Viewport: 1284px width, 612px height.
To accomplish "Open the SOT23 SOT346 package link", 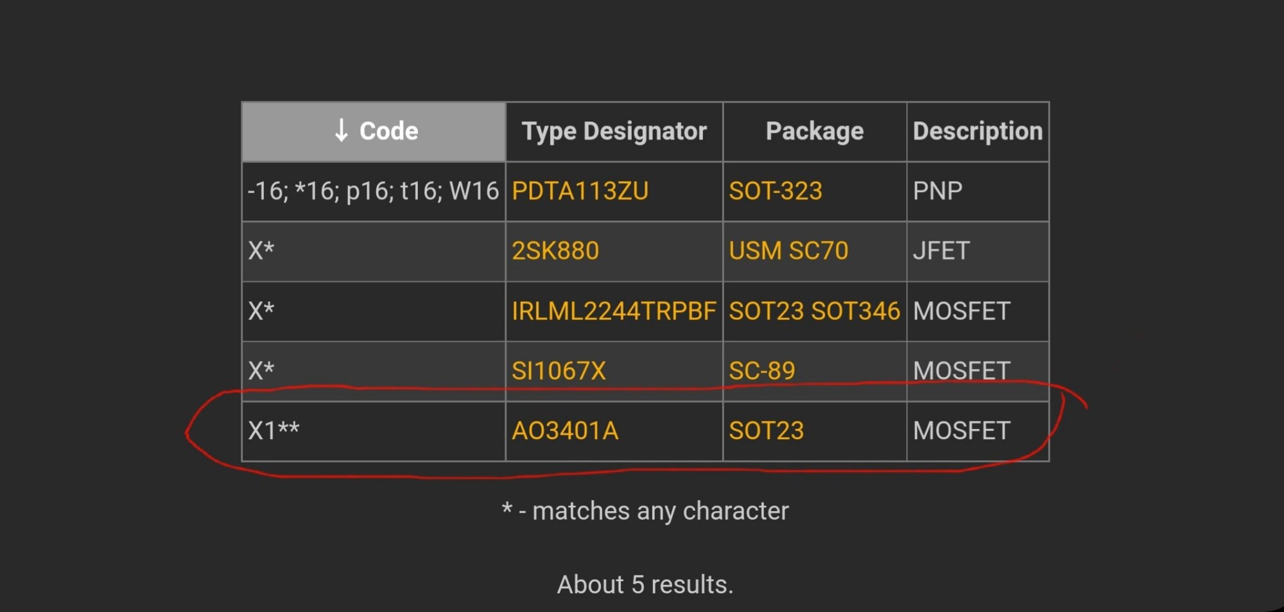I will click(814, 311).
